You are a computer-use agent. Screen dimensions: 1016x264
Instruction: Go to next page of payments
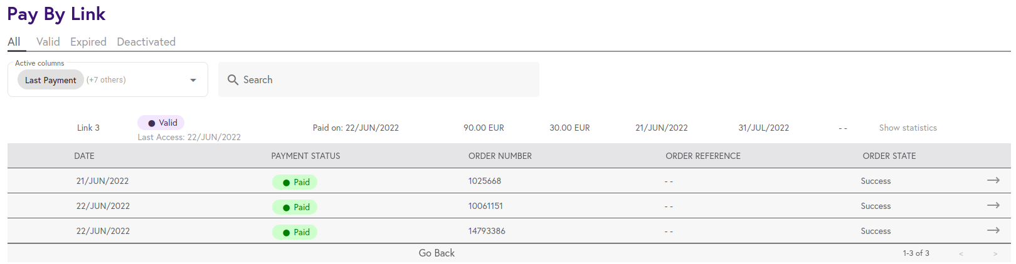(995, 253)
